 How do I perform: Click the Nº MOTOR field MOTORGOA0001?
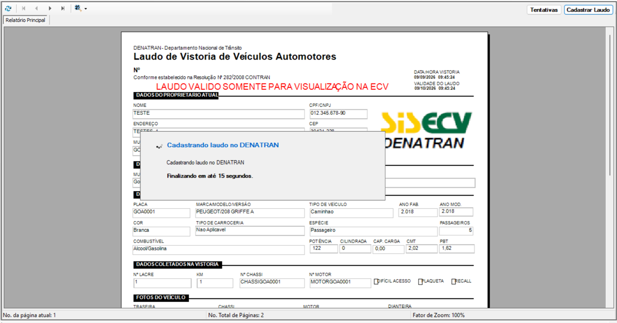pyautogui.click(x=340, y=283)
